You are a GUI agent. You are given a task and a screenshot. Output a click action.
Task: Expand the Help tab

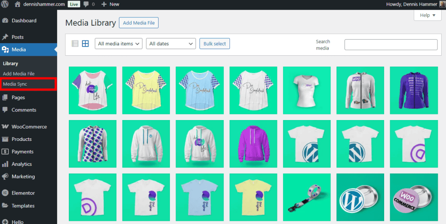click(428, 15)
